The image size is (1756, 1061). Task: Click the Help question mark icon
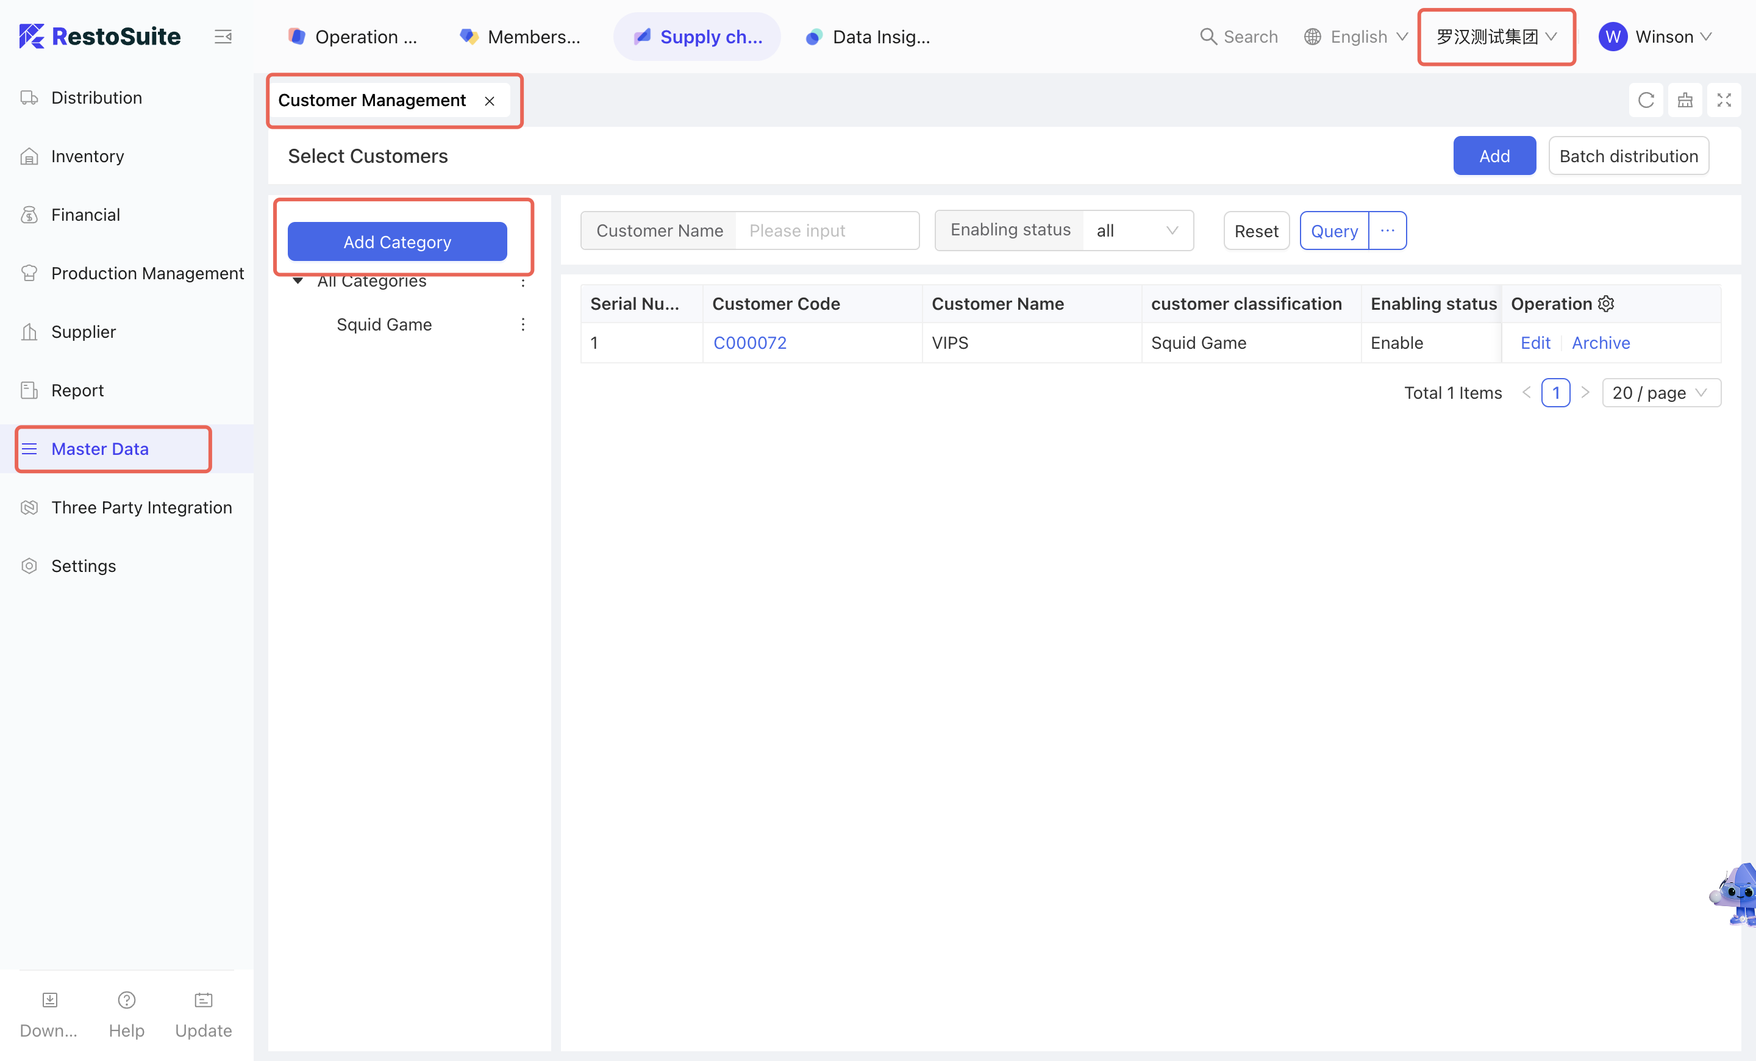[x=126, y=1000]
